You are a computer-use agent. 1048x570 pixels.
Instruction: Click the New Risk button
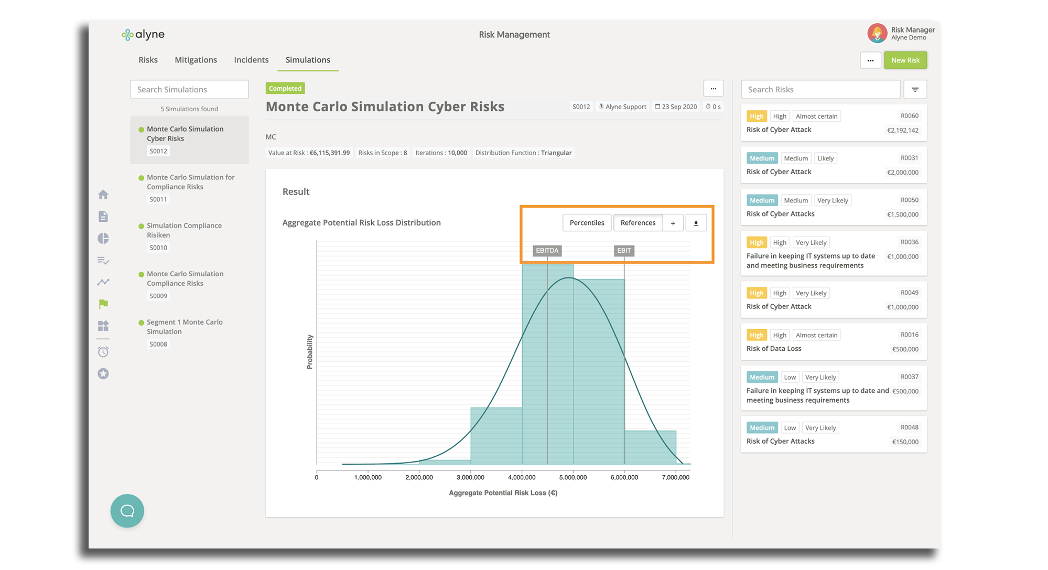pyautogui.click(x=905, y=60)
